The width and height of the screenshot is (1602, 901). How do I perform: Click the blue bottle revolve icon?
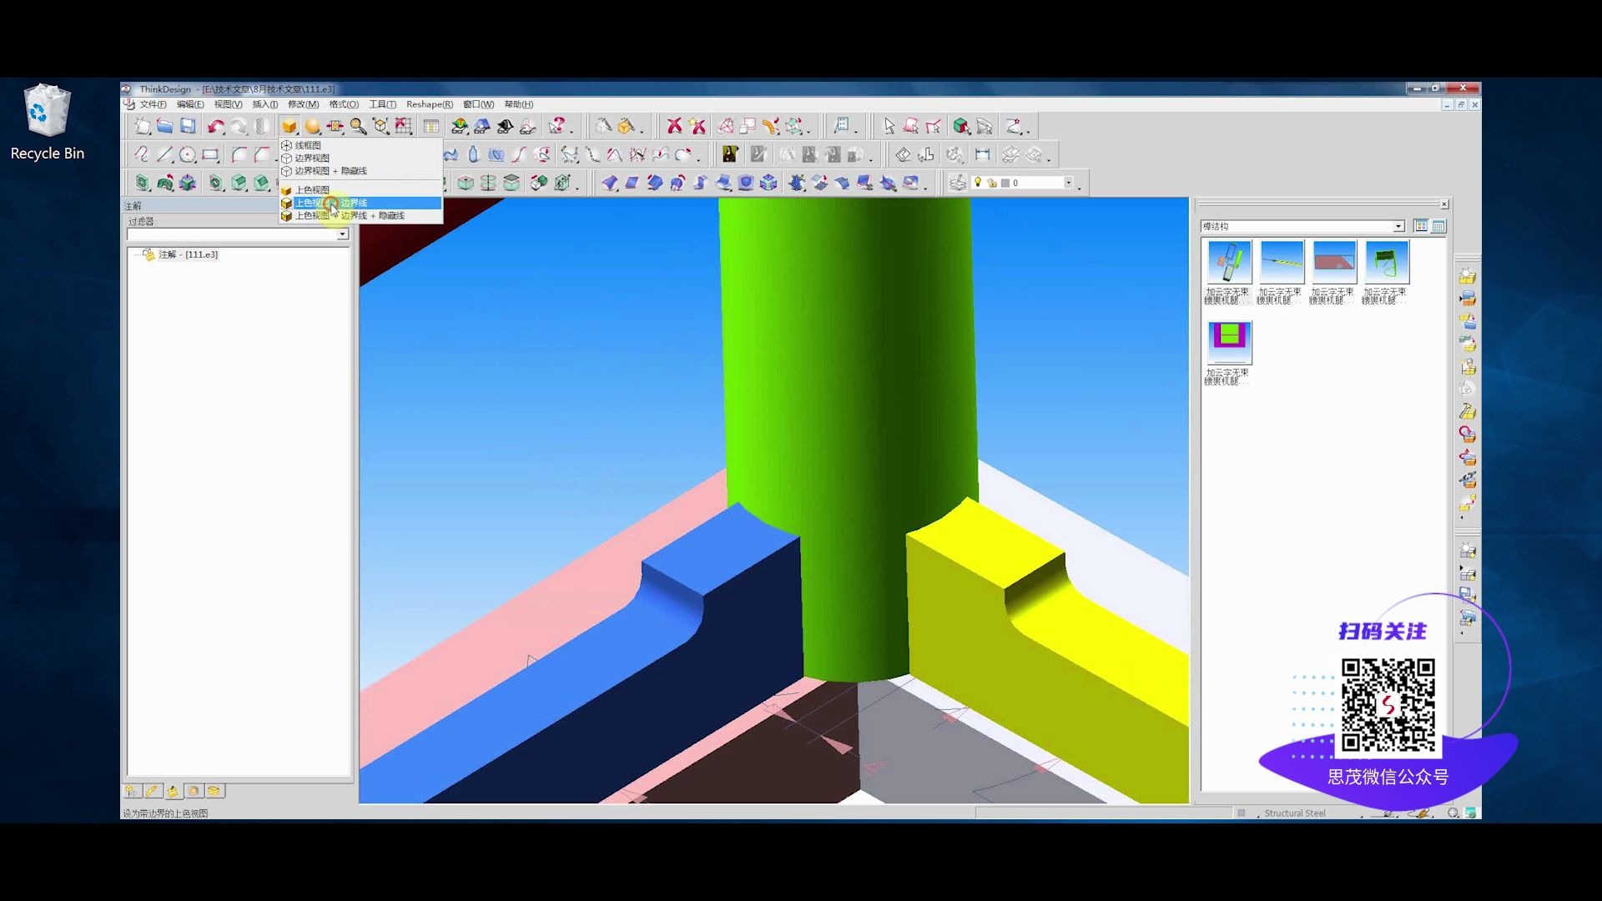[x=473, y=154]
